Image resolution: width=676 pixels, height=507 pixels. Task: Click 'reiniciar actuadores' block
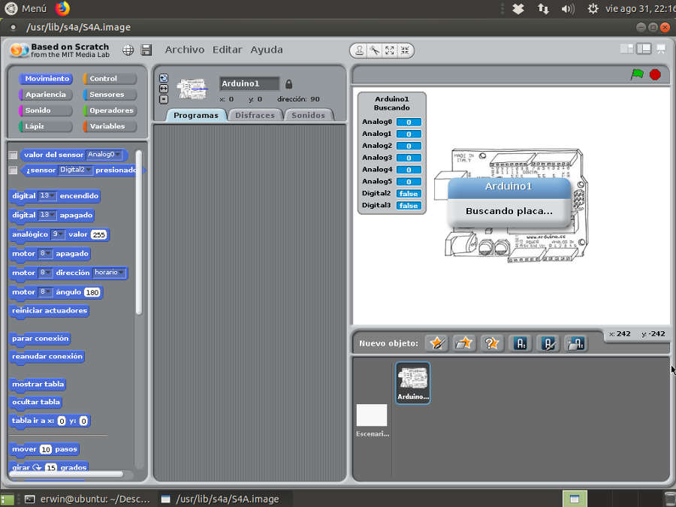pos(50,311)
